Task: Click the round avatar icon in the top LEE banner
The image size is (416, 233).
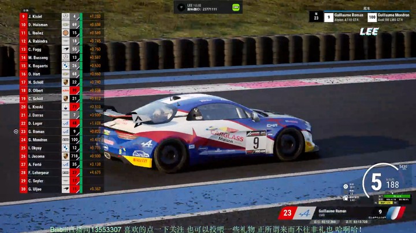Action: click(x=181, y=7)
